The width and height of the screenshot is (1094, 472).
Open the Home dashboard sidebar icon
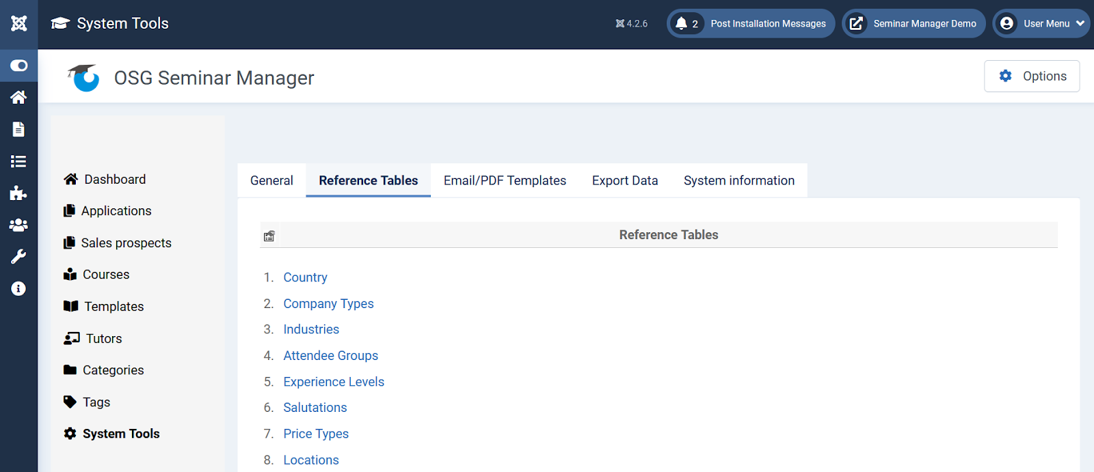[18, 97]
